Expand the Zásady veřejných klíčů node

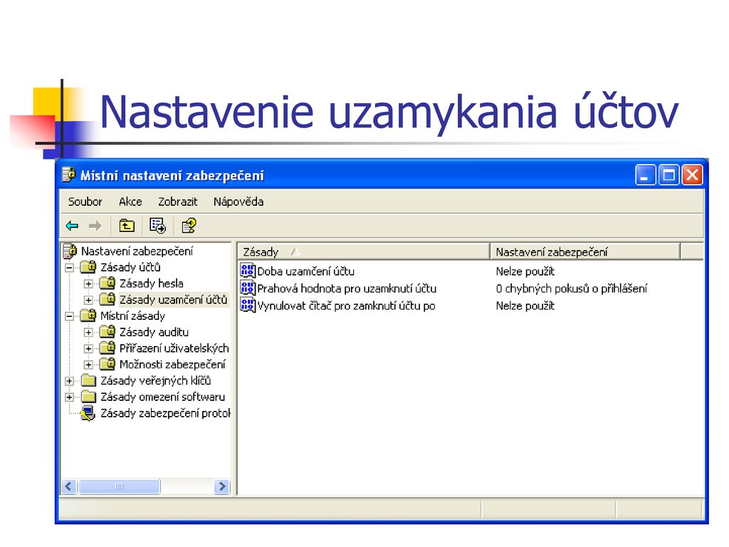pyautogui.click(x=69, y=381)
